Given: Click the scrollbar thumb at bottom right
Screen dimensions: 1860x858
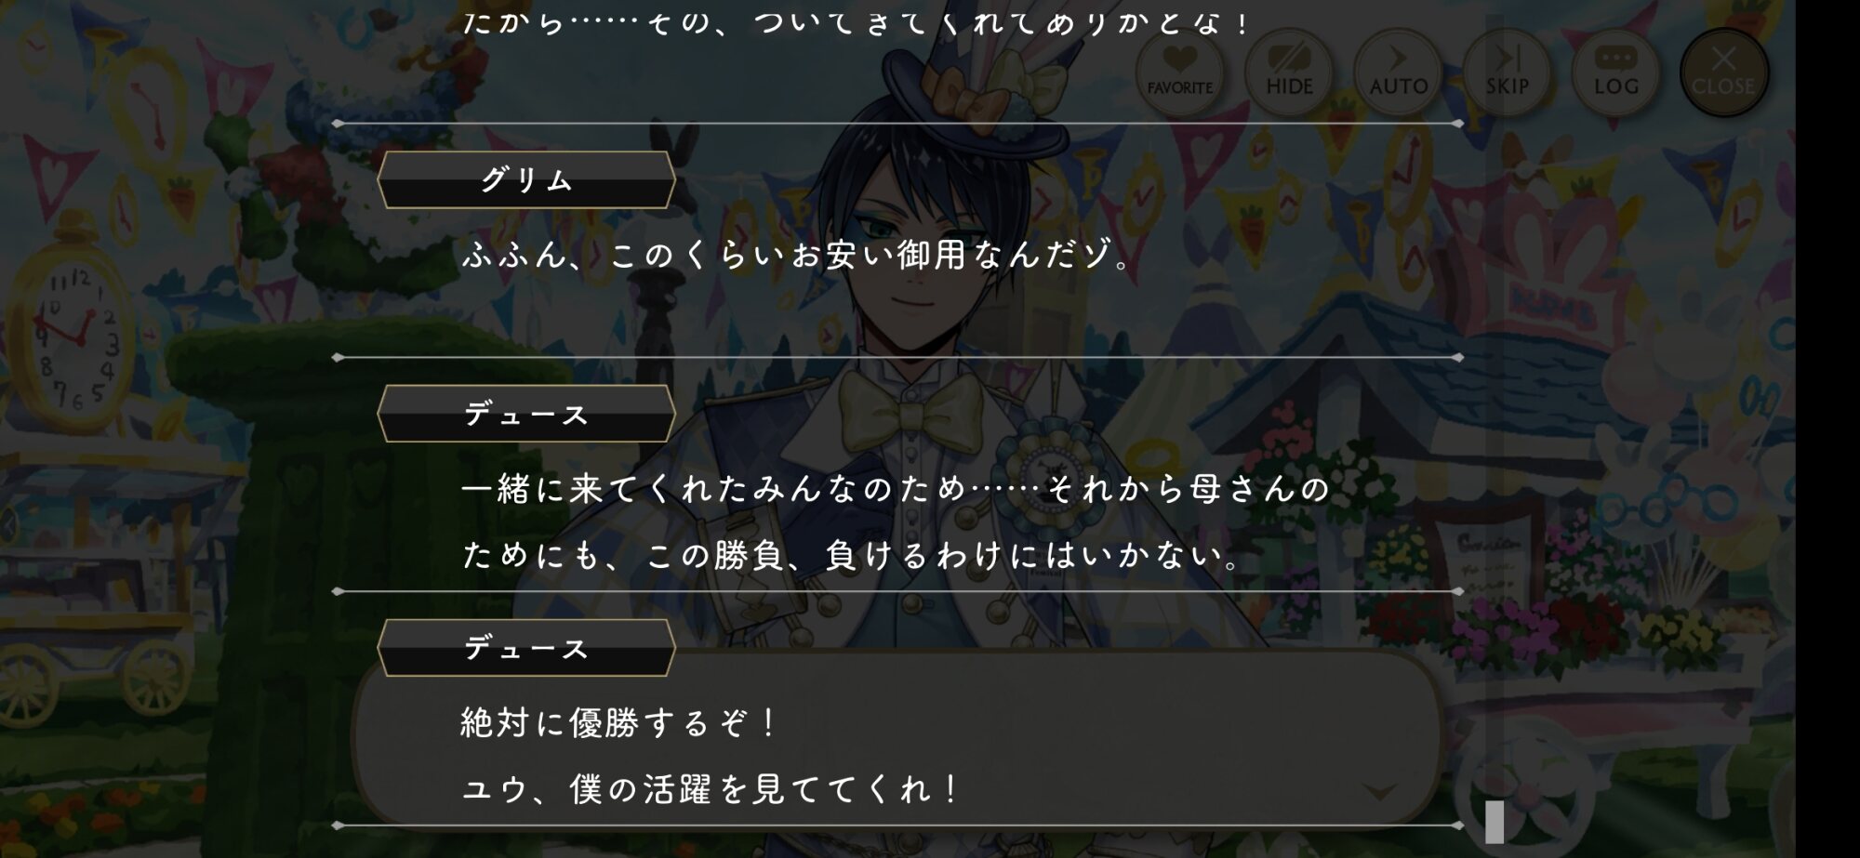Looking at the screenshot, I should (1495, 822).
